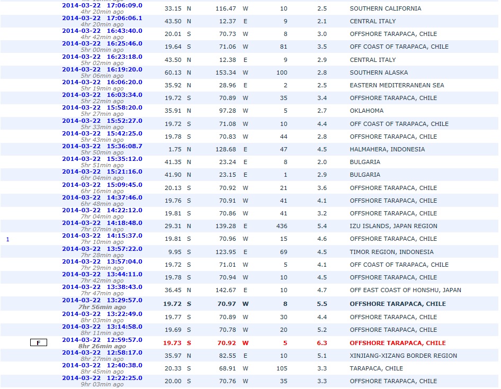Select the IZU ISLANDS, JAPAN REGION text

[393, 226]
